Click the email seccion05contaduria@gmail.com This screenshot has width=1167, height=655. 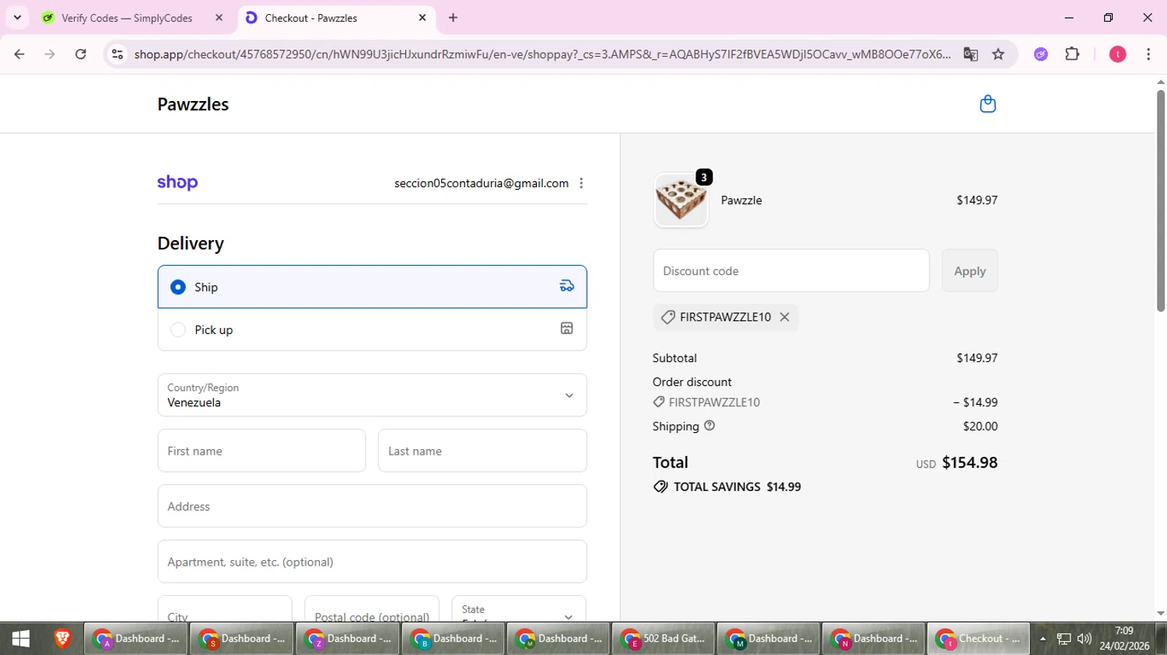(482, 183)
